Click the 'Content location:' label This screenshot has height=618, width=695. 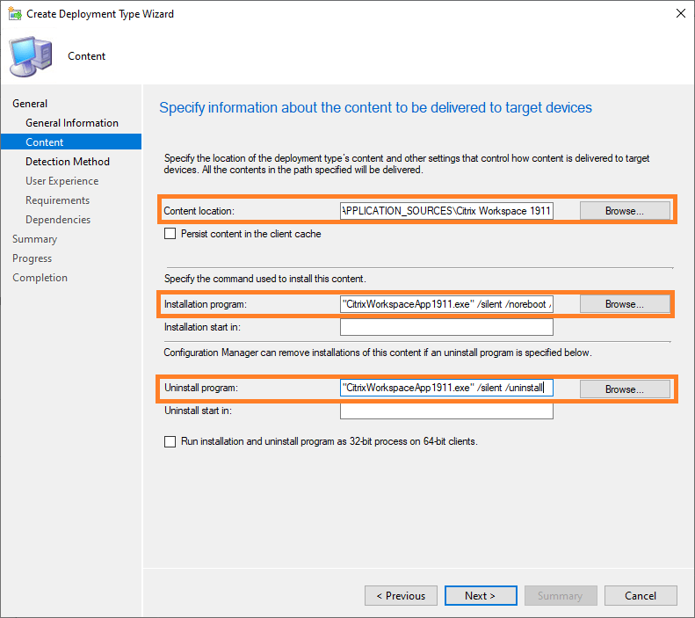coord(199,211)
